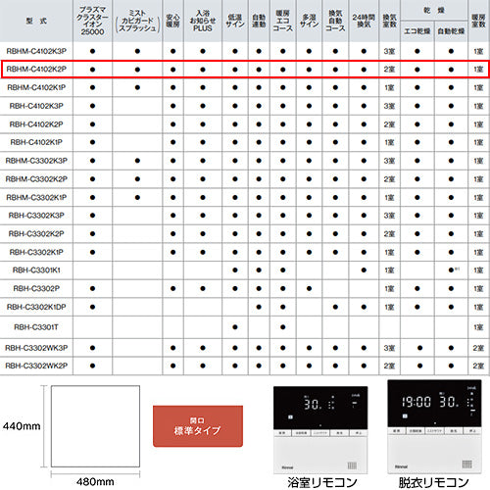Screen dimensions: 490x490
Task: Click the 自動乾燥 sub-header
Action: pyautogui.click(x=451, y=31)
